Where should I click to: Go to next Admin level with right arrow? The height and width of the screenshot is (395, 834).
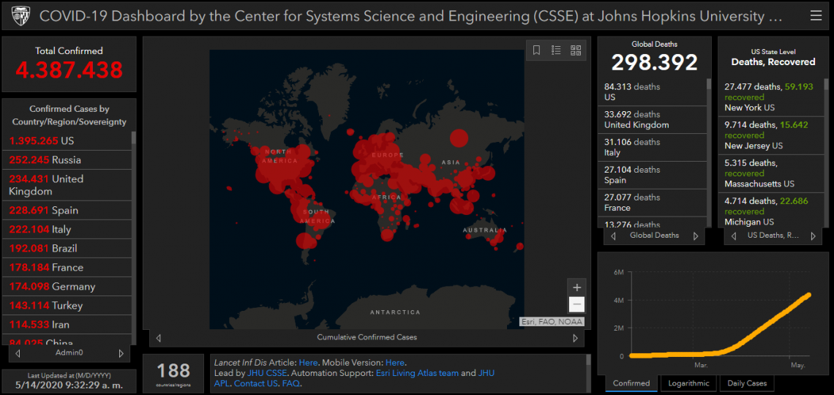point(121,353)
